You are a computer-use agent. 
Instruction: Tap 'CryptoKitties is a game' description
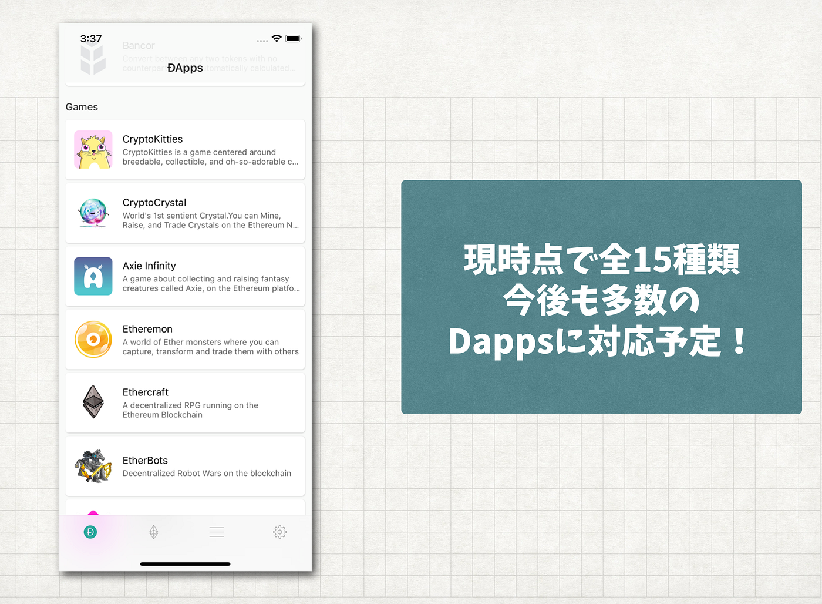point(210,157)
